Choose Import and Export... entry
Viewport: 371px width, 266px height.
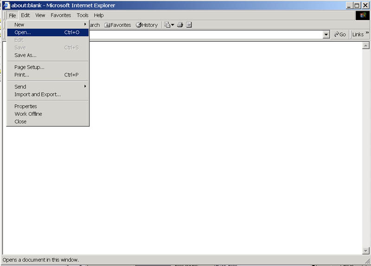point(48,95)
